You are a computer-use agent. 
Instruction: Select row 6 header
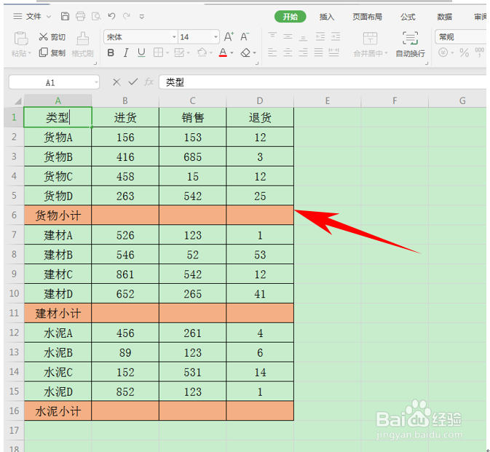click(x=14, y=215)
